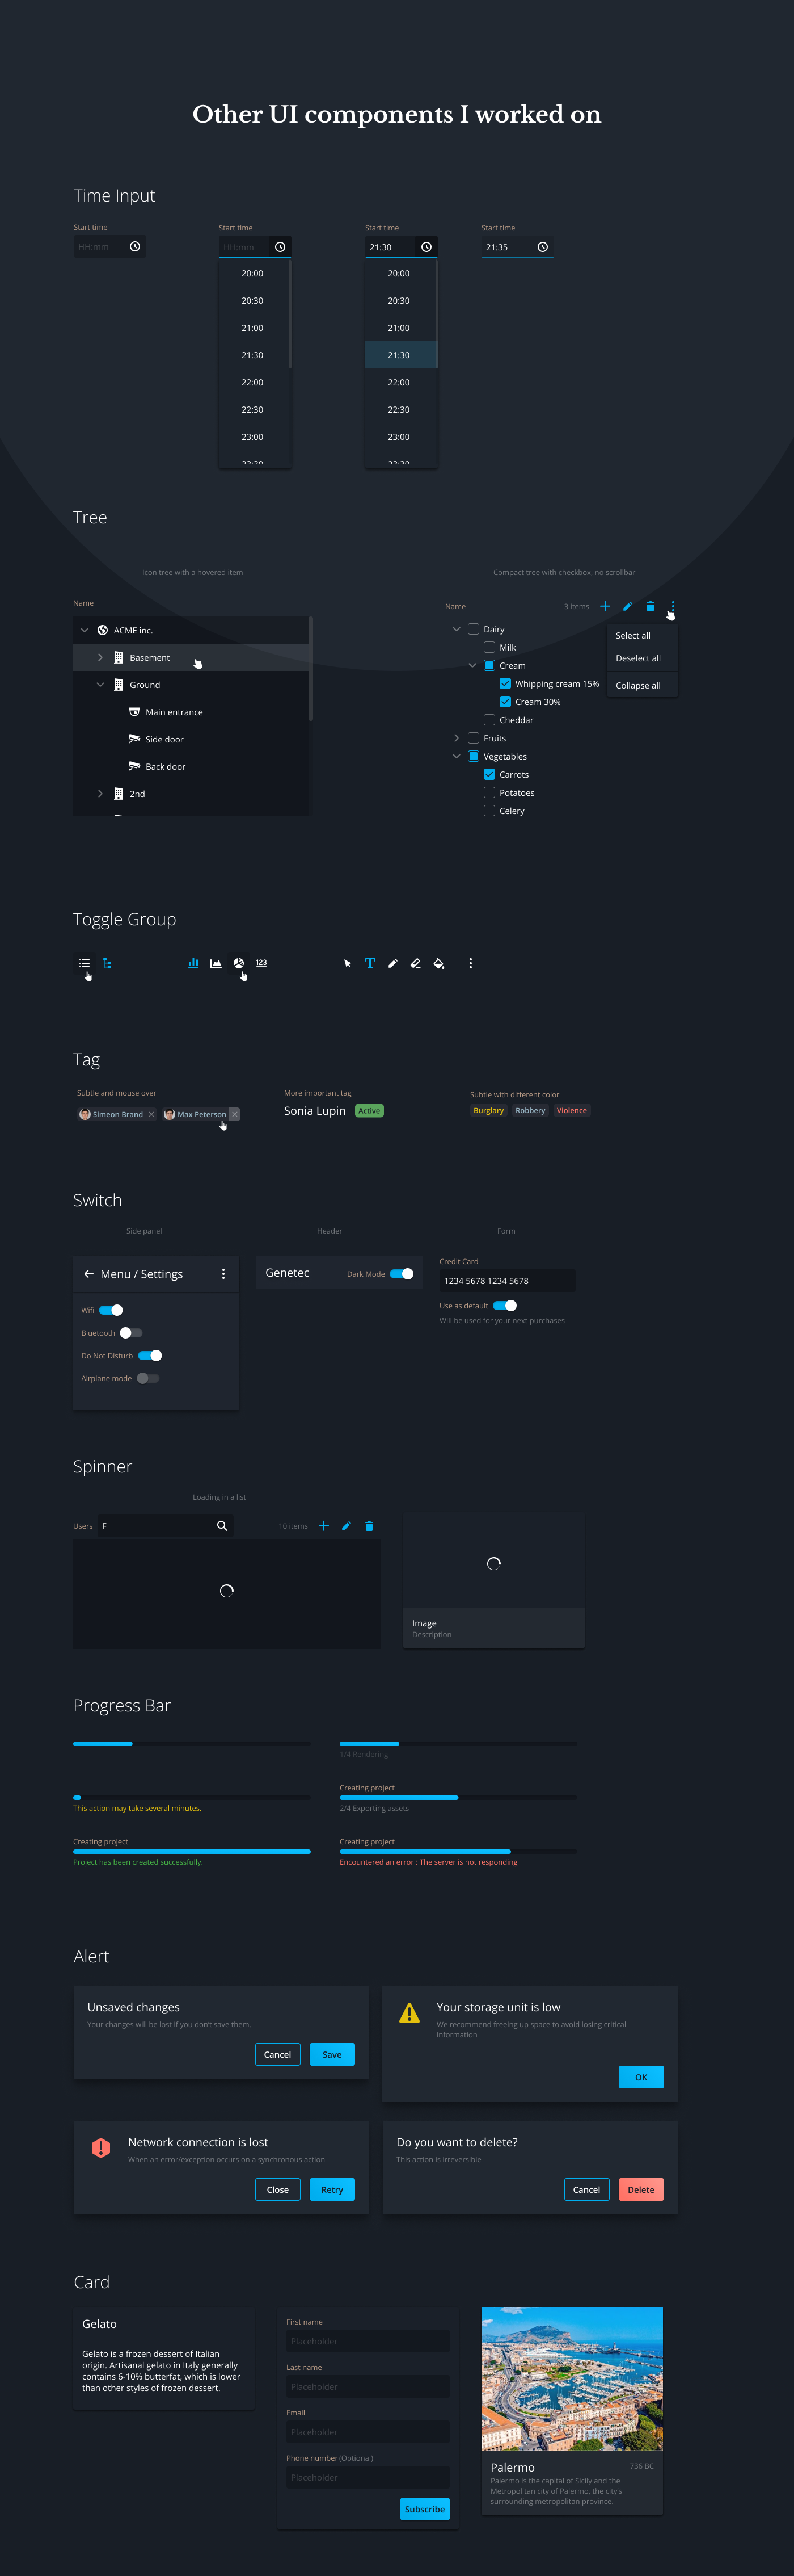Click Retry in the Network connection alert

click(332, 2189)
